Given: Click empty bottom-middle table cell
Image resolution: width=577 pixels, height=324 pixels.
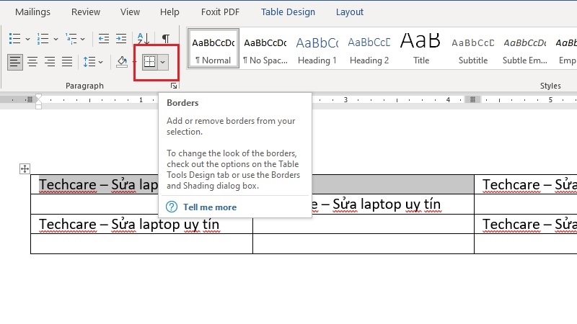Looking at the screenshot, I should (x=364, y=243).
